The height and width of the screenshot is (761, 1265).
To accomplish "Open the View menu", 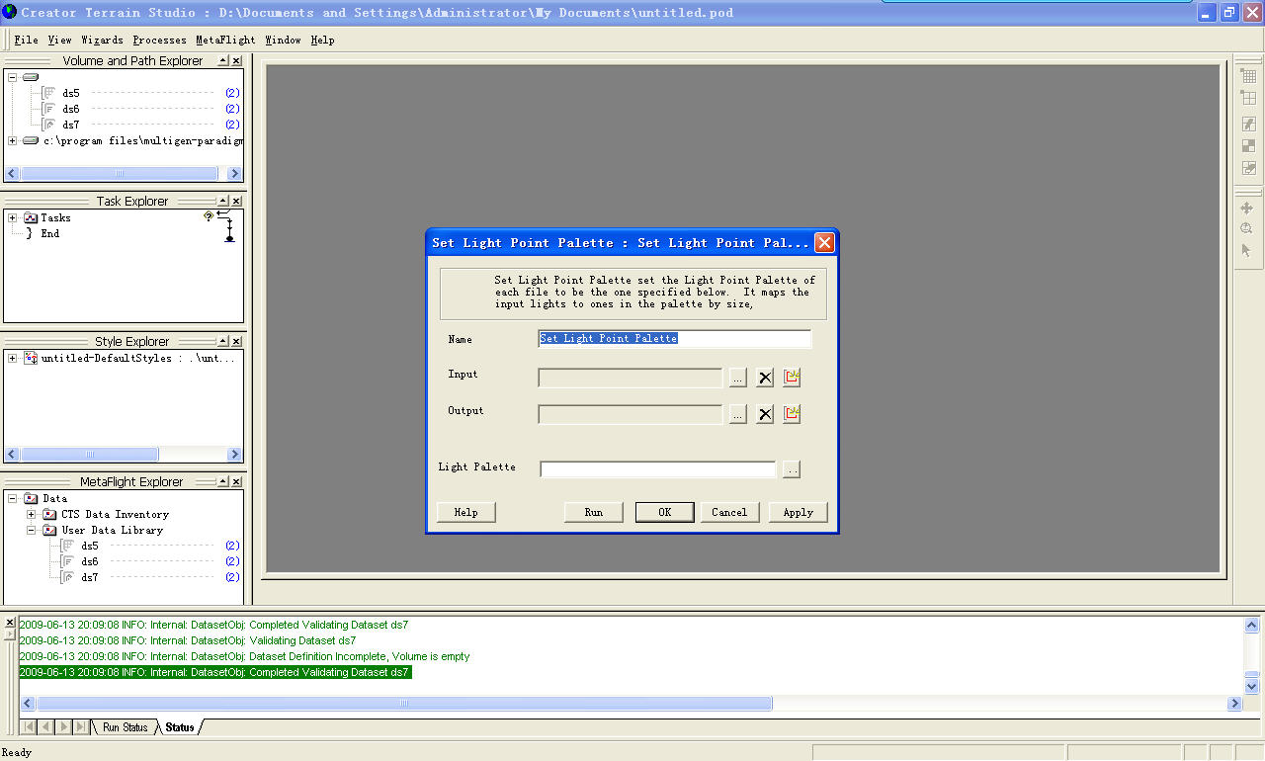I will (x=59, y=41).
